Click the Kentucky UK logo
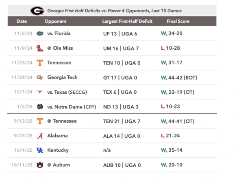 [40, 150]
